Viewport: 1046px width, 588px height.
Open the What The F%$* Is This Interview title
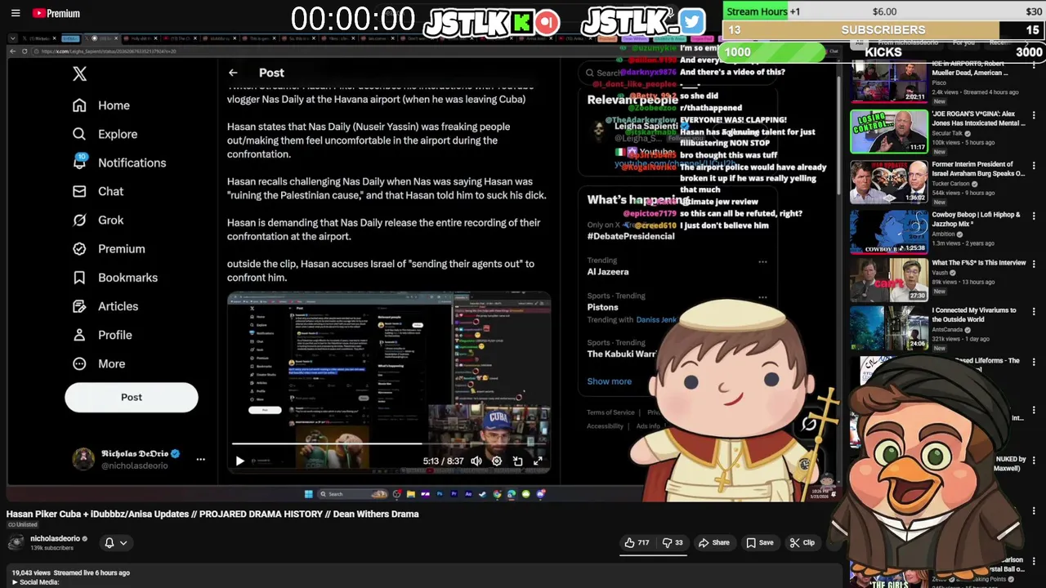point(979,263)
